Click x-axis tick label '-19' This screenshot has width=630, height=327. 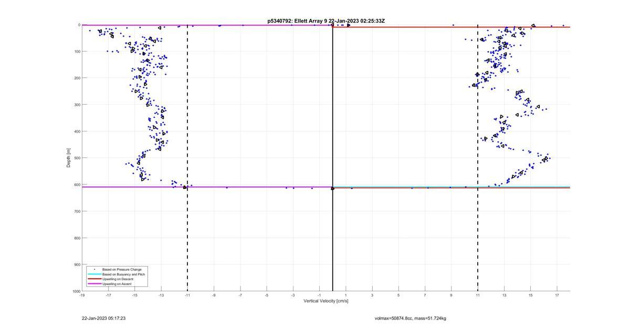[82, 295]
